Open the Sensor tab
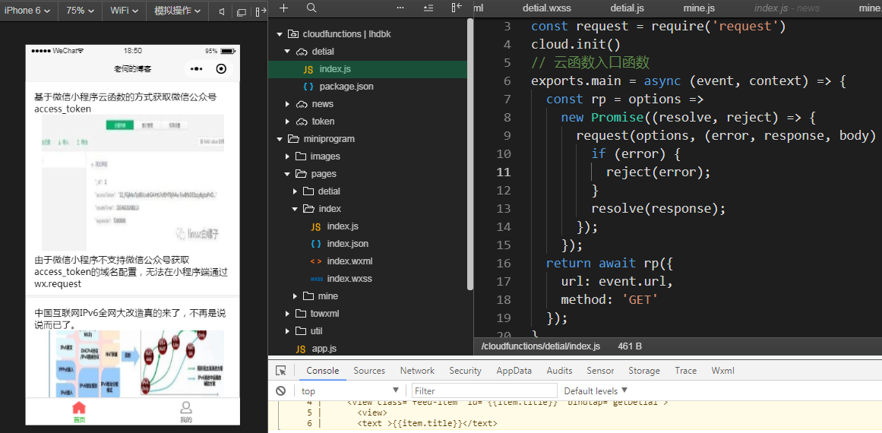Viewport: 882px width, 433px height. tap(600, 371)
